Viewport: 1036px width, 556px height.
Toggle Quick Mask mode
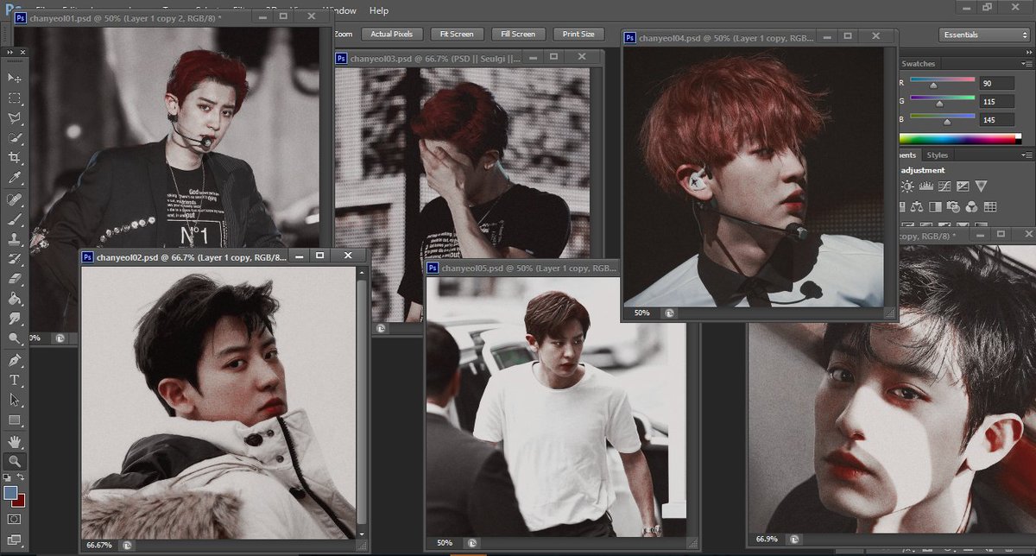15,519
